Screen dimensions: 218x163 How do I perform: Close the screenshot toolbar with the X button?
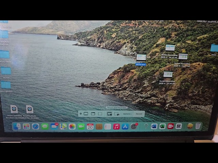[81, 114]
